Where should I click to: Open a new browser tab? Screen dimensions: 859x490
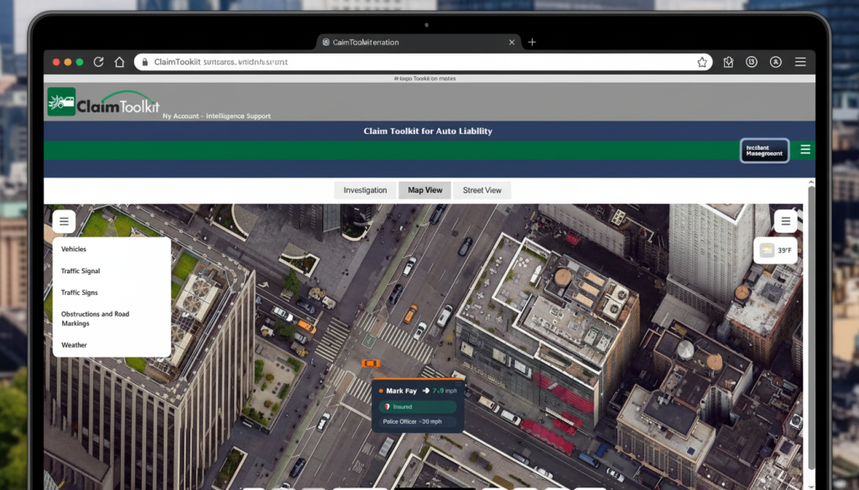(x=532, y=42)
